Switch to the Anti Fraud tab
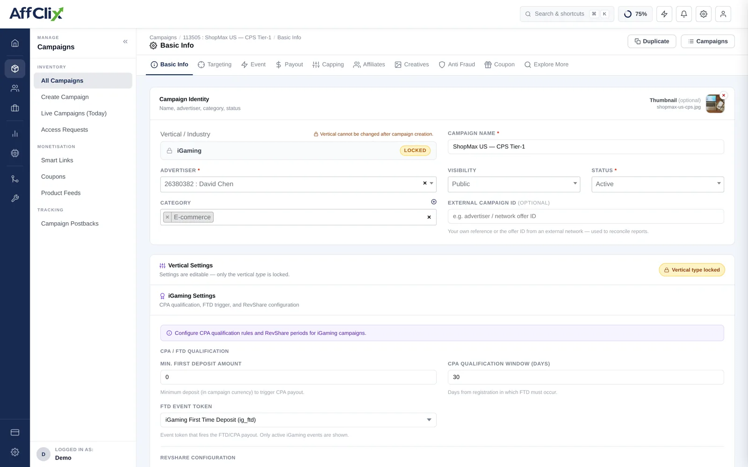748x467 pixels. click(457, 64)
